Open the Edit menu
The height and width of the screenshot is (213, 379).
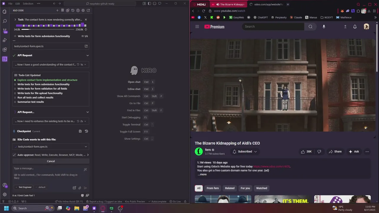(x=17, y=4)
